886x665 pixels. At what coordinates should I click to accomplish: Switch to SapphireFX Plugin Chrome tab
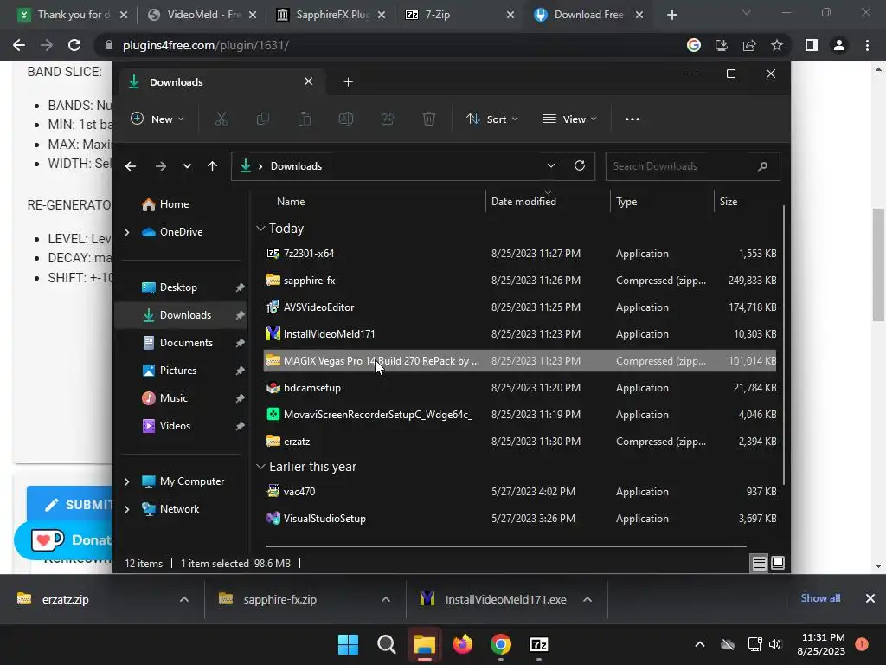[331, 15]
